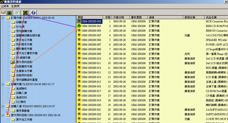Click the row icon beside OEM-200208-022
This screenshot has width=228, height=123.
[79, 114]
